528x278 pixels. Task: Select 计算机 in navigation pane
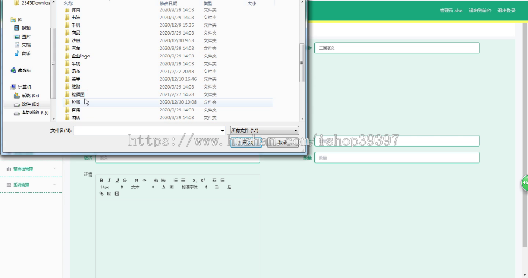[x=21, y=87]
